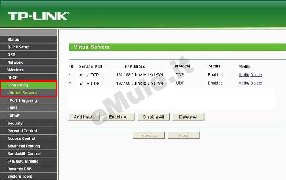
Task: Select the Forwarding menu
Action: coord(29,85)
